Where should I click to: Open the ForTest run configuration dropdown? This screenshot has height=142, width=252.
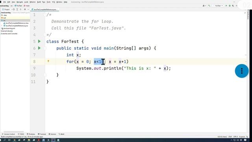pos(218,6)
